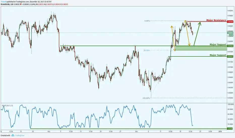Click the current price tag 0.98335 on axis
Image resolution: width=235 pixels, height=138 pixels.
pyautogui.click(x=230, y=33)
